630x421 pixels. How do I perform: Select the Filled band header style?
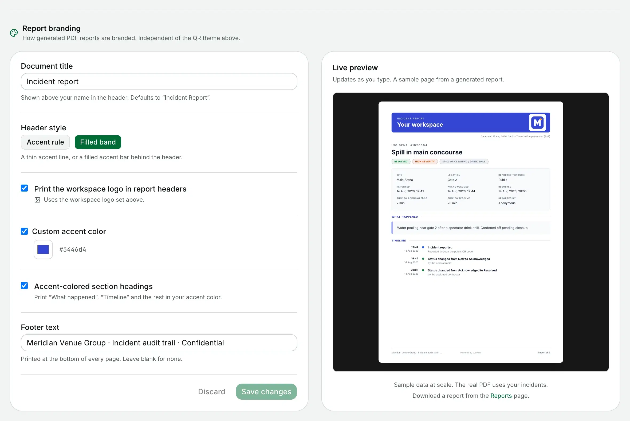click(x=98, y=142)
